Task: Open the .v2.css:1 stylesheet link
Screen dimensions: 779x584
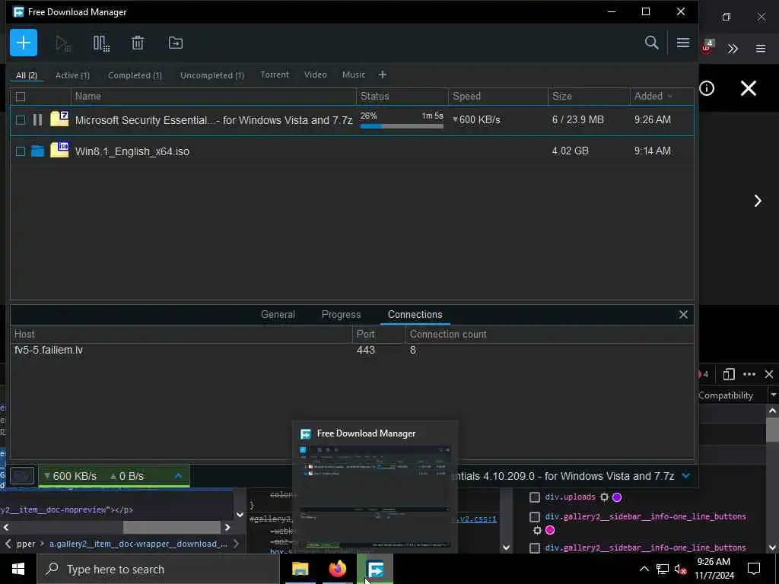Action: click(x=476, y=519)
